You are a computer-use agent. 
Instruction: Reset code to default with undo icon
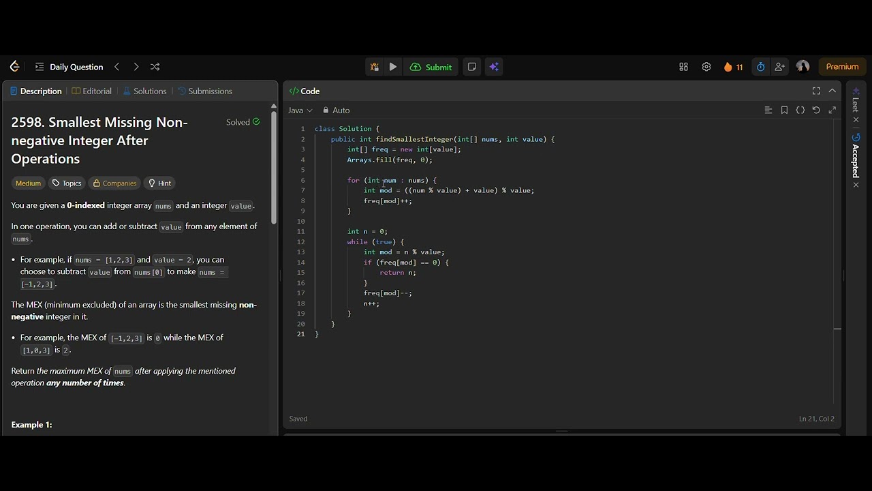click(816, 110)
